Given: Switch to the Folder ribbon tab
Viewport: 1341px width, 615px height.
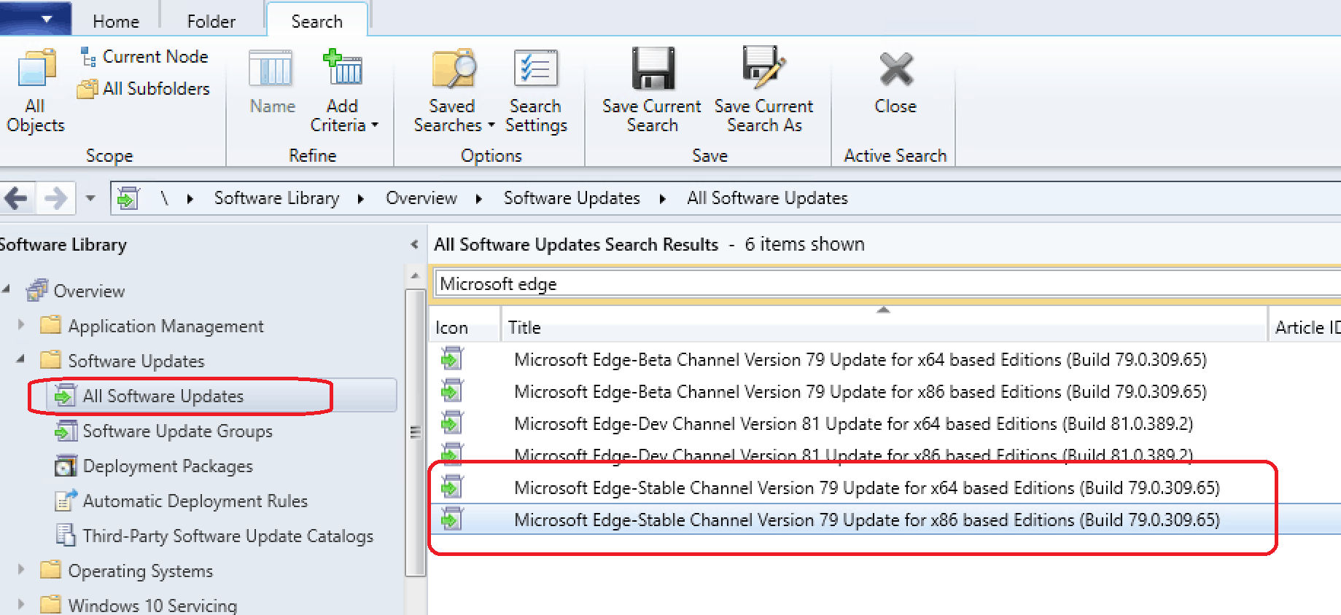Looking at the screenshot, I should coord(211,21).
